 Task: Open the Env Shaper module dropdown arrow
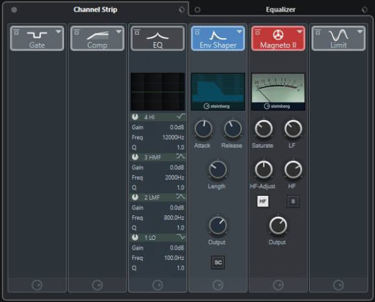tap(239, 32)
